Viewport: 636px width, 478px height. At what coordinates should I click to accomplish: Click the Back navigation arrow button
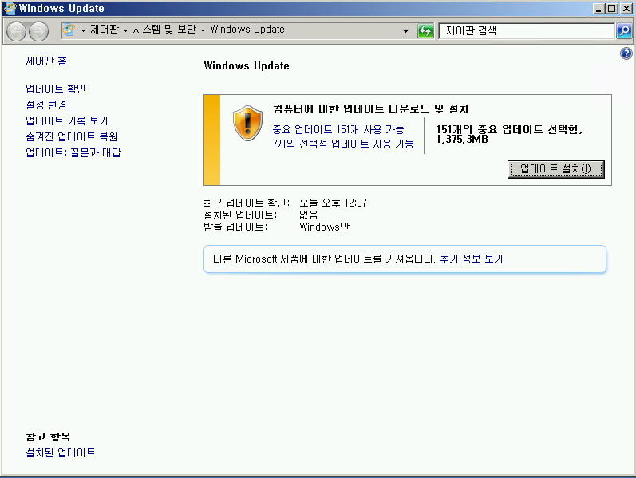click(x=16, y=31)
